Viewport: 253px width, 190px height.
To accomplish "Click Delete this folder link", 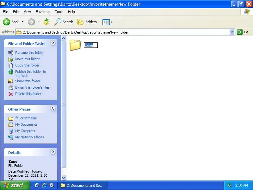I will [x=28, y=94].
